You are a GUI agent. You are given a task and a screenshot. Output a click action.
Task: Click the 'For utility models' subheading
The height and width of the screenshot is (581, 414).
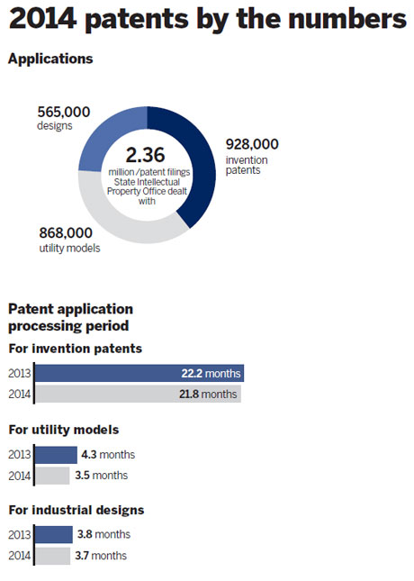[64, 430]
